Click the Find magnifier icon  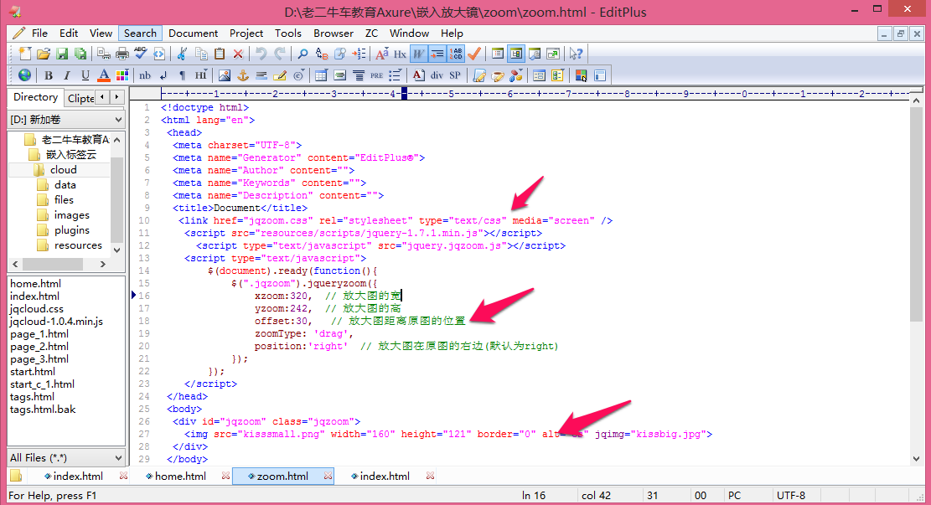click(x=303, y=54)
